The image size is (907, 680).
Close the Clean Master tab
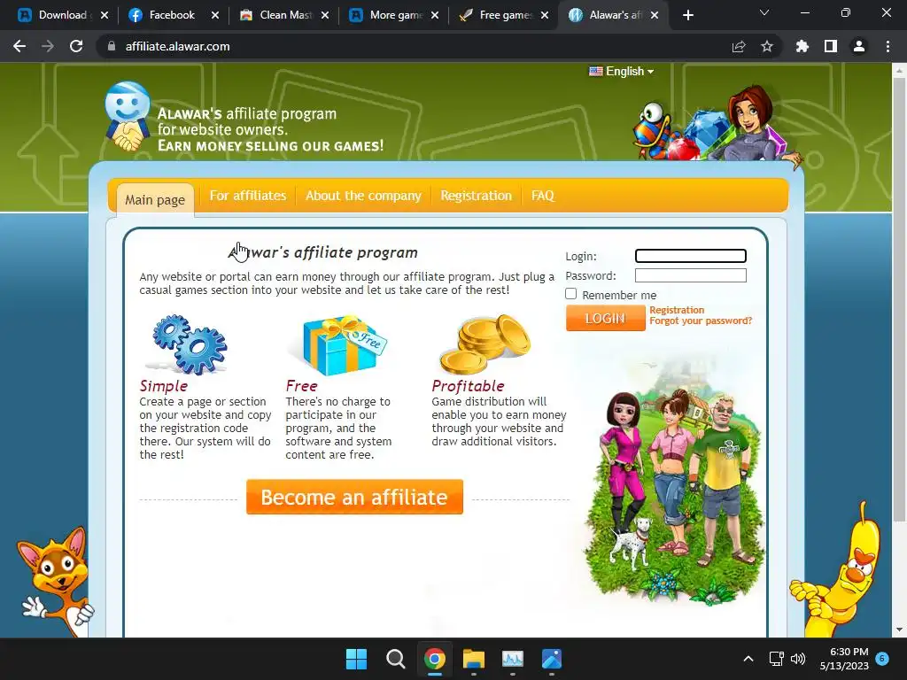point(325,16)
